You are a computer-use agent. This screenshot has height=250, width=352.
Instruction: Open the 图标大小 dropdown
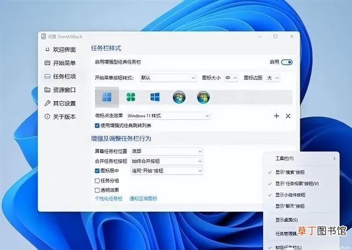(x=231, y=78)
